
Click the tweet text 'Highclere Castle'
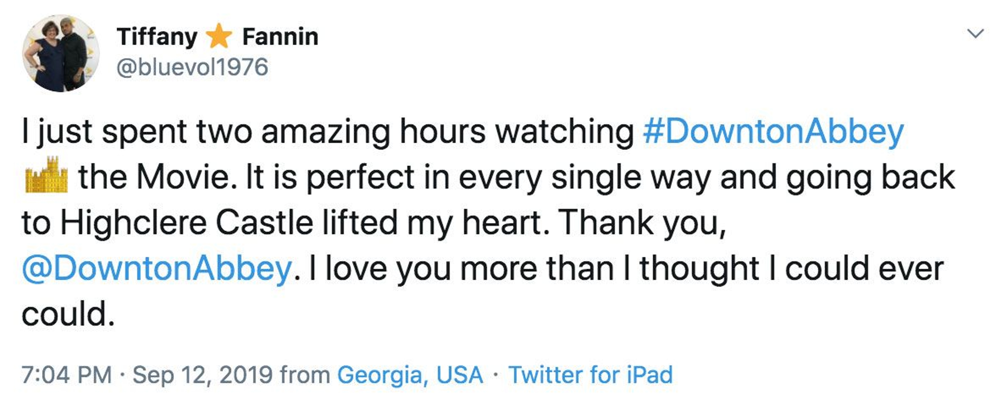tap(187, 223)
